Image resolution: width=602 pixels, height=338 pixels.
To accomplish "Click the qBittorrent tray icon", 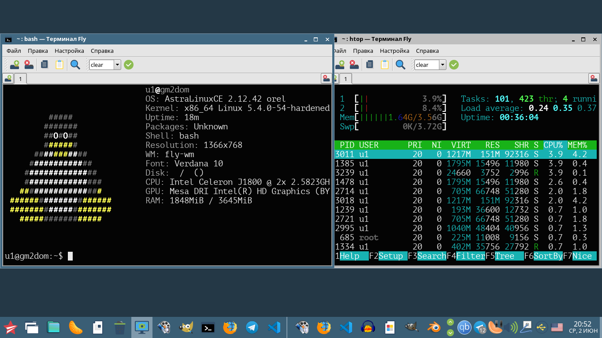I will 464,327.
